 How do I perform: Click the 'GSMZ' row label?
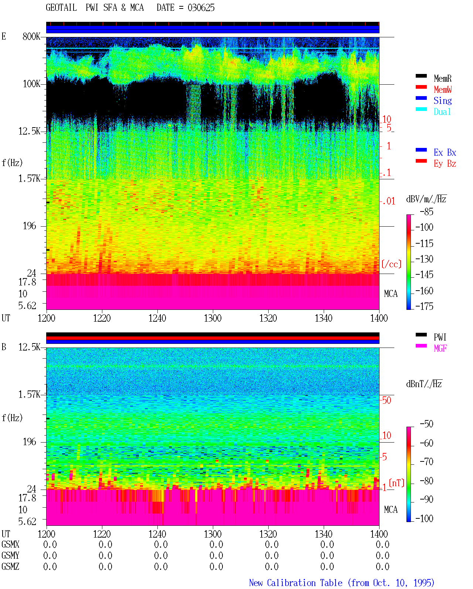[x=10, y=567]
